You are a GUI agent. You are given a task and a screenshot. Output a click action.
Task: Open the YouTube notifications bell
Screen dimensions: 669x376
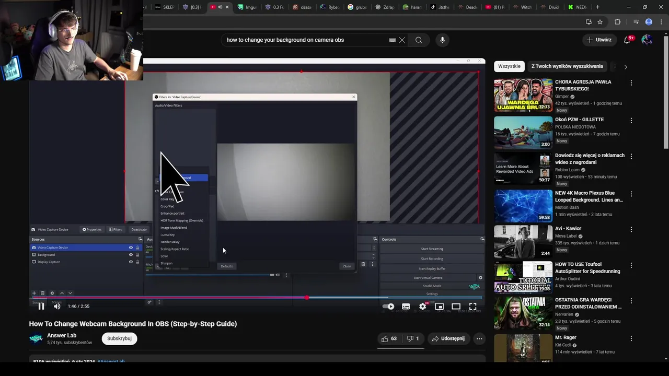[x=627, y=40]
